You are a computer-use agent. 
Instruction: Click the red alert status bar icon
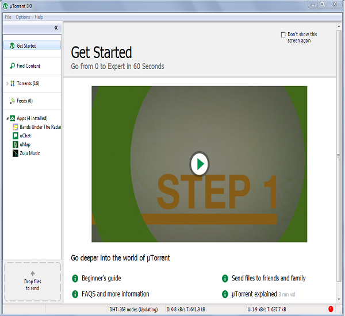[x=331, y=309]
